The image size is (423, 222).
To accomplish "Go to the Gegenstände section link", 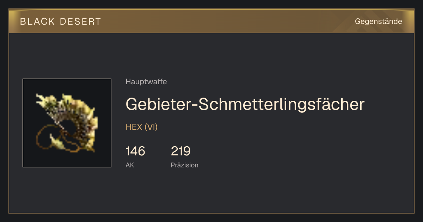I will pos(378,21).
